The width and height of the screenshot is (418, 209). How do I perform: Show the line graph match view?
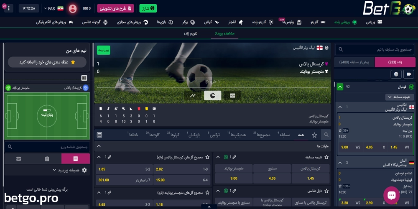[193, 95]
